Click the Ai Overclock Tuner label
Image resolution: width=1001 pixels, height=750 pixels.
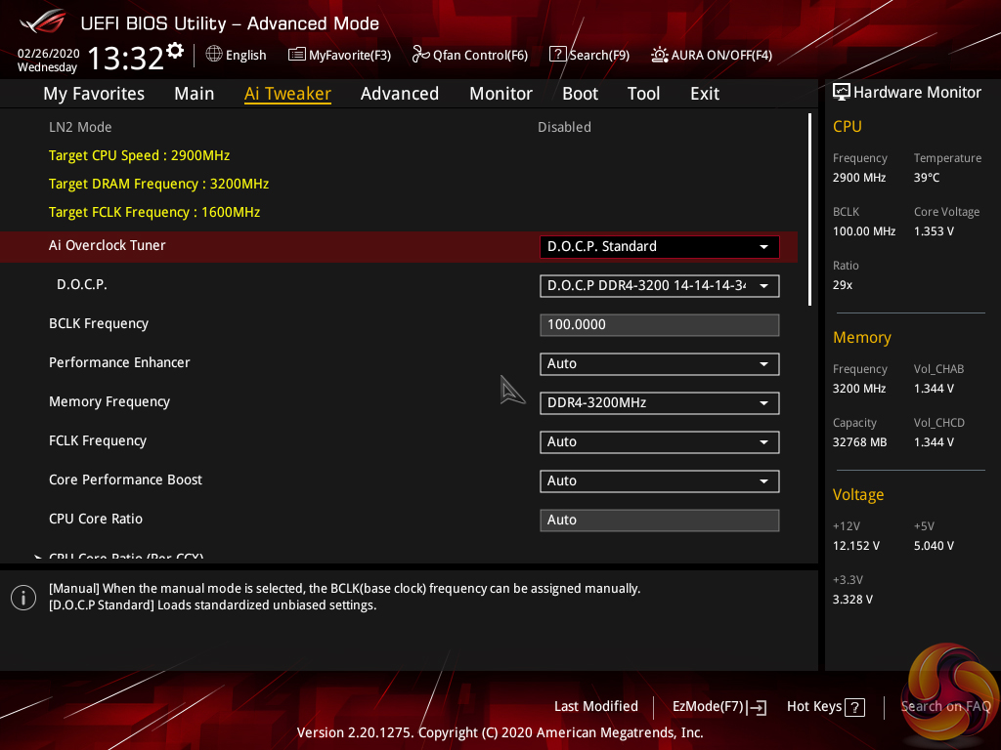(108, 245)
